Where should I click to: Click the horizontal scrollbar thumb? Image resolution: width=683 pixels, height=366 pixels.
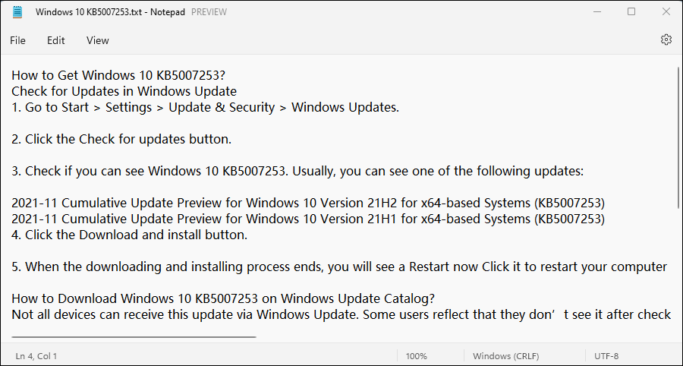point(134,336)
